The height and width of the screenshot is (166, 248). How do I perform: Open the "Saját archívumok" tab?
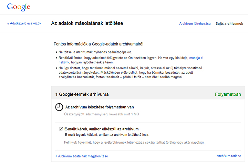[229, 23]
